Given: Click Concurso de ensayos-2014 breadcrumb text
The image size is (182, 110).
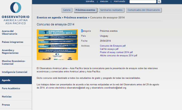Looking at the screenshot, I should click(107, 18).
